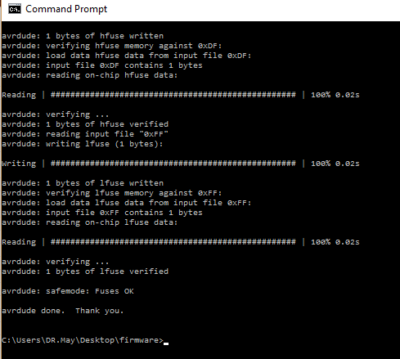400x359 pixels.
Task: Click the last Reading progress bar of hashes
Action: click(x=173, y=242)
